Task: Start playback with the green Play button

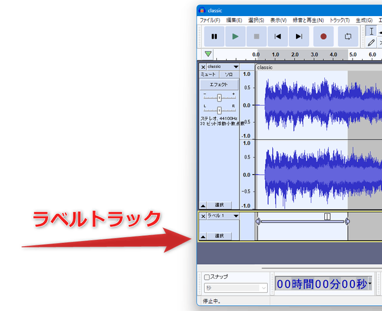Action: pos(235,37)
